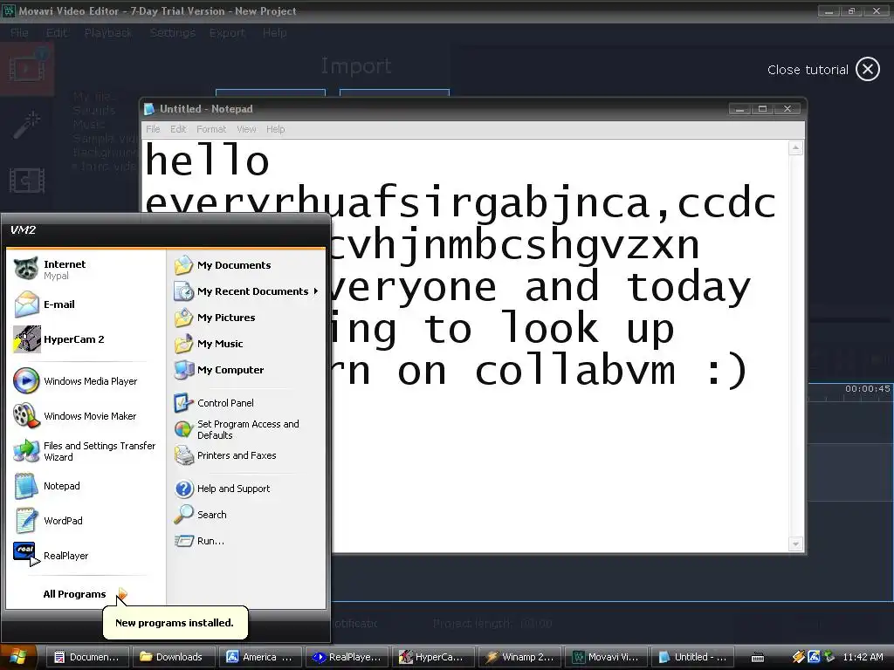
Task: Switch to Movavi Vi... taskbar button
Action: [606, 657]
